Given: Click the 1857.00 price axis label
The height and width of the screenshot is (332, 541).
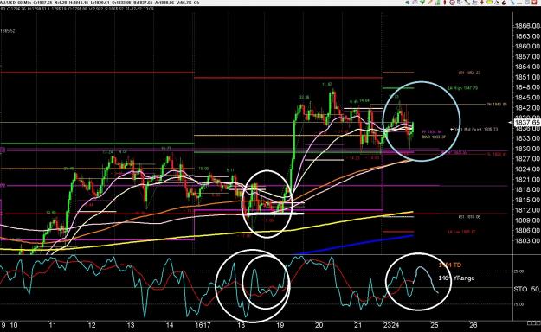Looking at the screenshot, I should (x=527, y=56).
